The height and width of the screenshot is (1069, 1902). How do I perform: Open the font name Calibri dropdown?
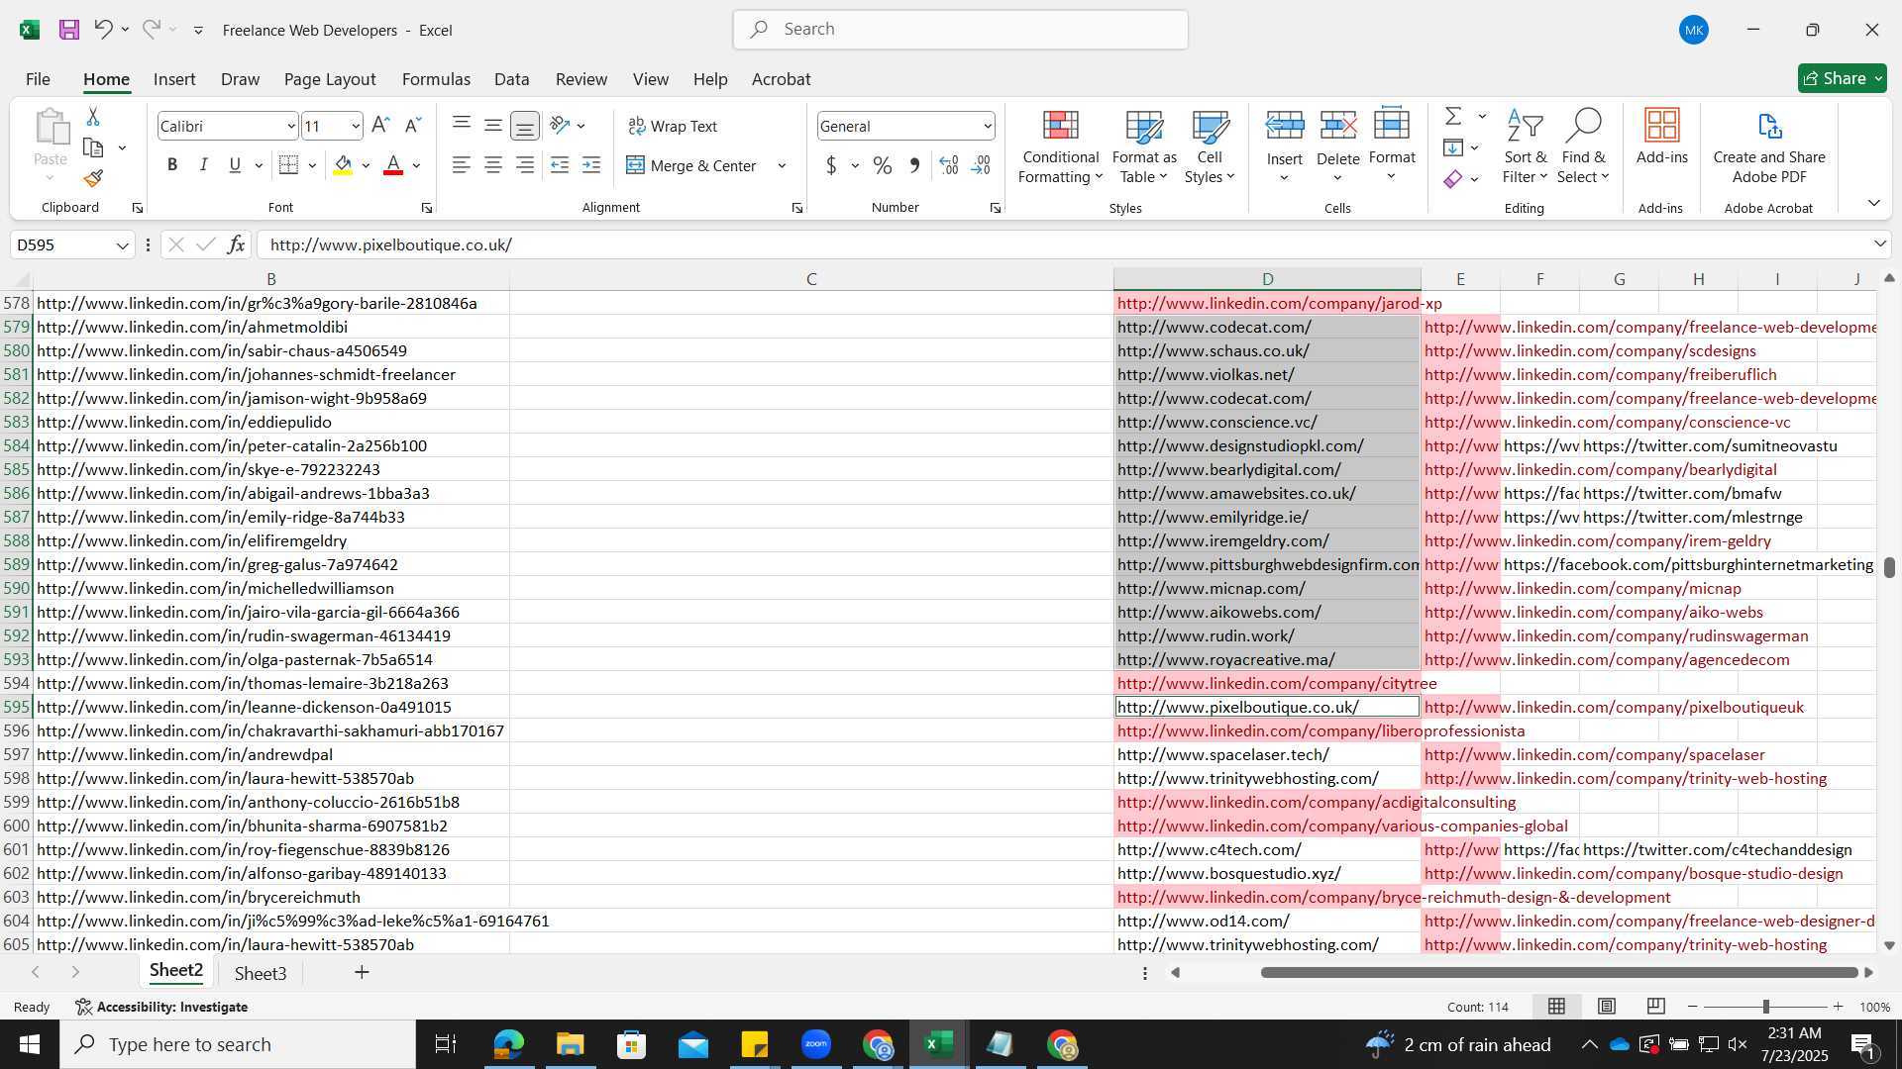pyautogui.click(x=291, y=126)
